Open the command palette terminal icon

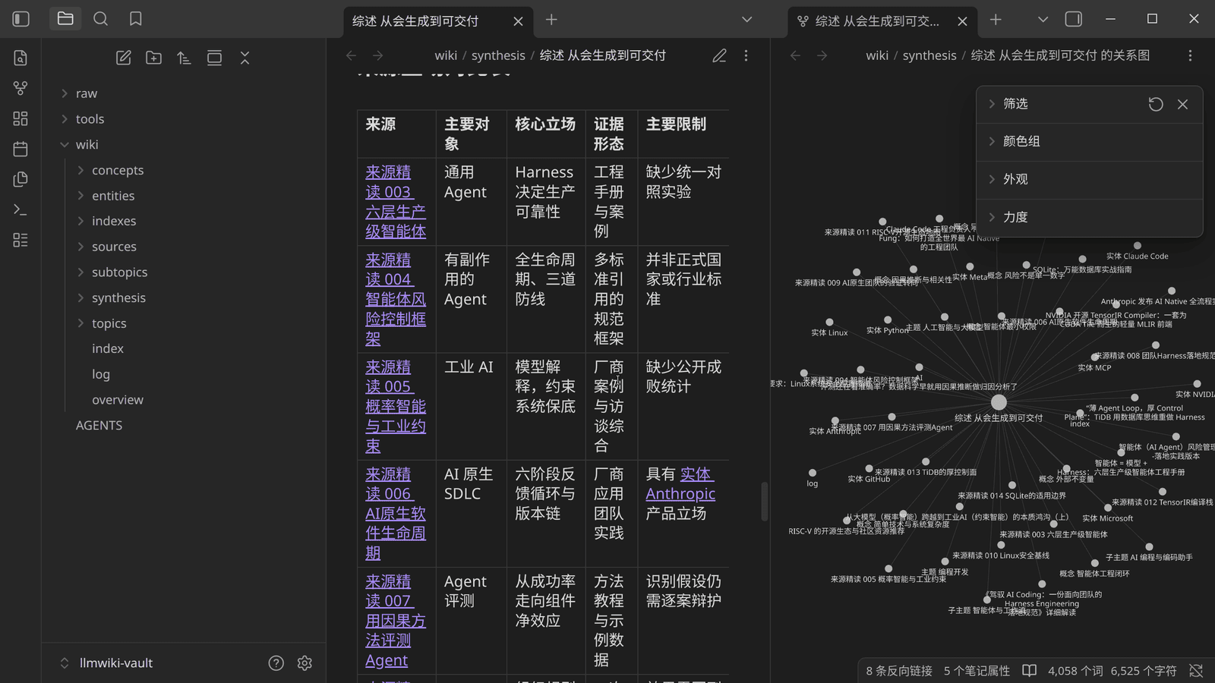pyautogui.click(x=21, y=209)
